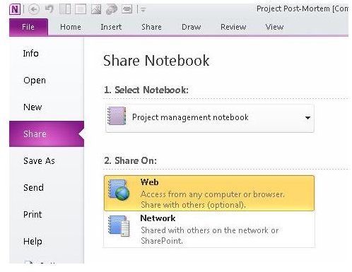This screenshot has width=352, height=272.
Task: Click the paper clip attach icon in toolbar
Action: (112, 9)
